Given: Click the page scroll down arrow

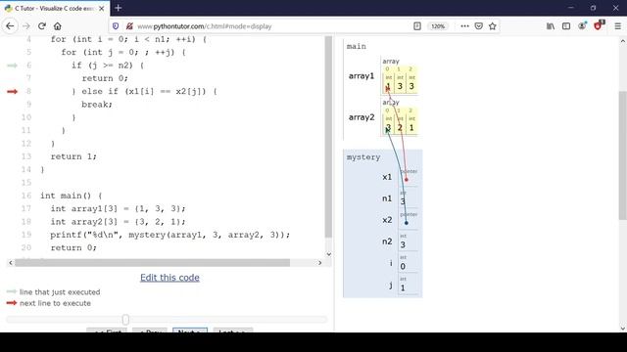Looking at the screenshot, I should [623, 329].
